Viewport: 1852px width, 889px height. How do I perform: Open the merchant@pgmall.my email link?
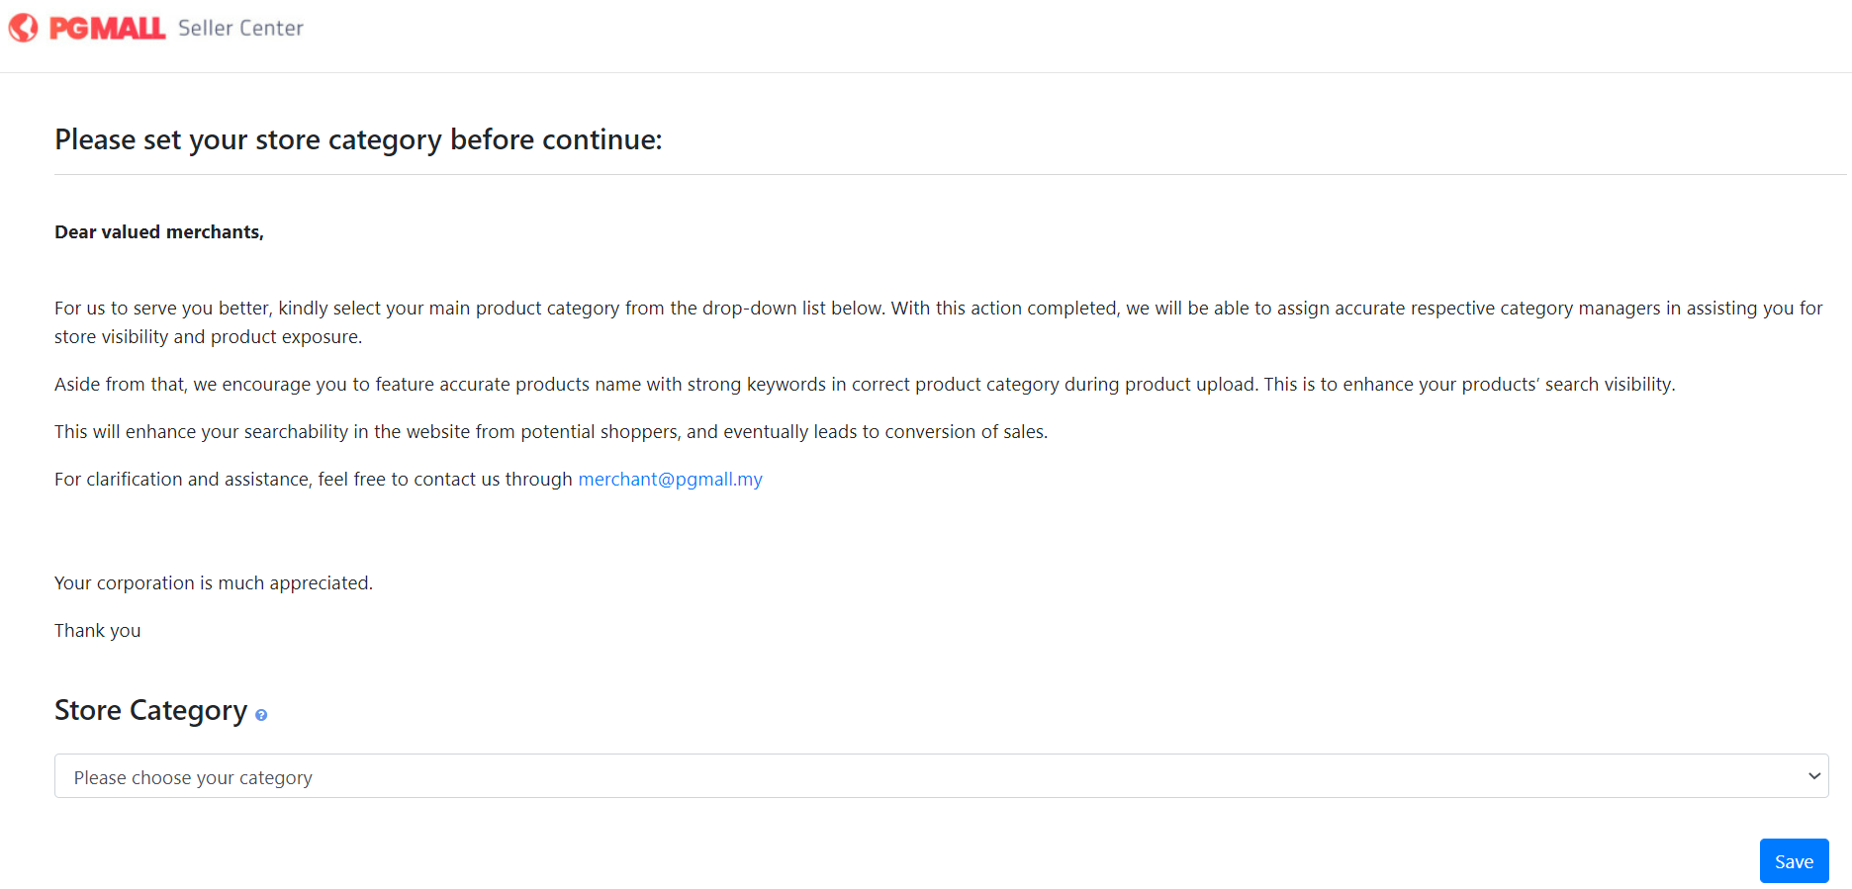point(670,480)
